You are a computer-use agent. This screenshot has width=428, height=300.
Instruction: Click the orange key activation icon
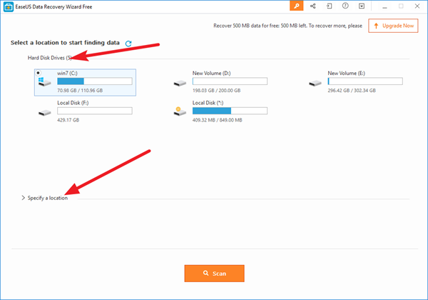[x=297, y=6]
